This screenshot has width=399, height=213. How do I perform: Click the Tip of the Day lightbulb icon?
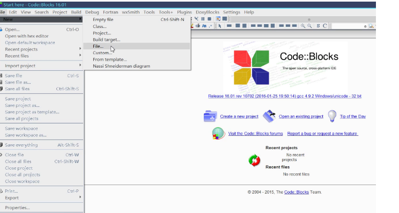click(x=332, y=116)
